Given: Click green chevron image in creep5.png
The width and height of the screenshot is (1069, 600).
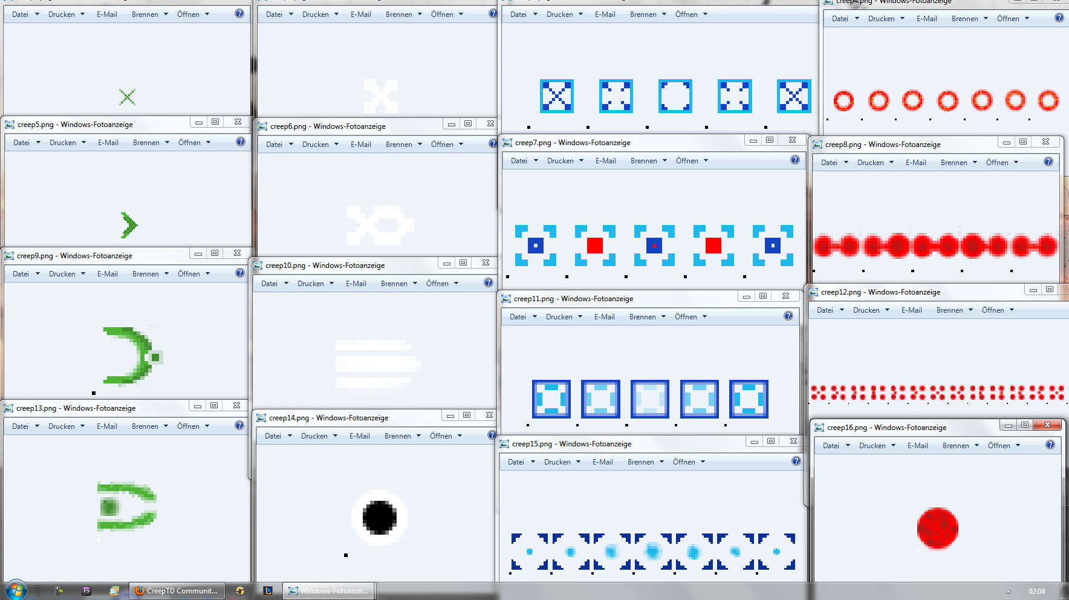Looking at the screenshot, I should pos(129,225).
